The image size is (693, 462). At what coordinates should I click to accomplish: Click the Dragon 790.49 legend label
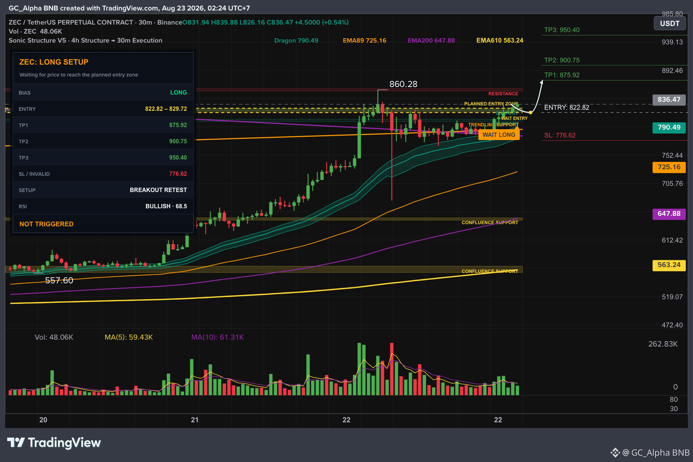click(x=296, y=40)
